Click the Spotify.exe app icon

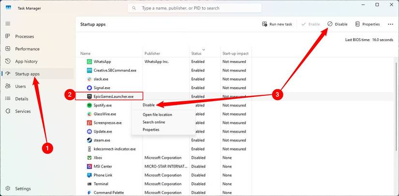89,105
